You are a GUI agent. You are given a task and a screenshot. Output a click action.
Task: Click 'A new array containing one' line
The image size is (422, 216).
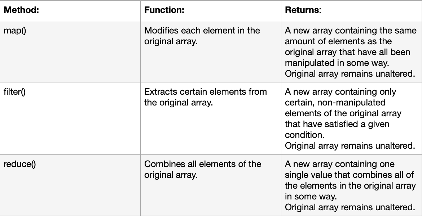coord(340,164)
